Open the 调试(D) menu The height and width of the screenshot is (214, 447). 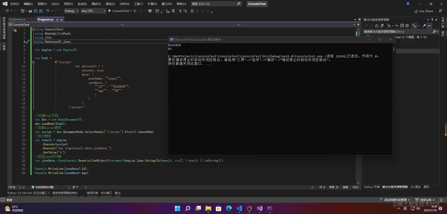[96, 4]
